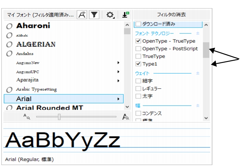Open the gear settings icon in font toolbar
This screenshot has width=240, height=166.
point(111,15)
